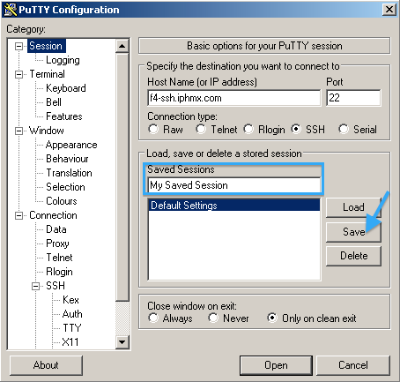Open the Logging category
400x382 pixels.
pyautogui.click(x=63, y=60)
